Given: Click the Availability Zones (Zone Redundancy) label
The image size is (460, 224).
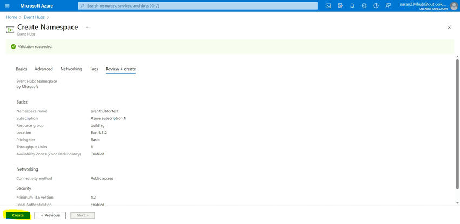Looking at the screenshot, I should 48,154.
